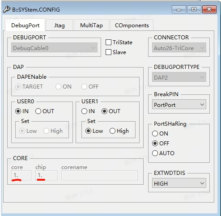Select AUTO for PortSHaRing
Image resolution: width=221 pixels, height=216 pixels.
coord(155,153)
